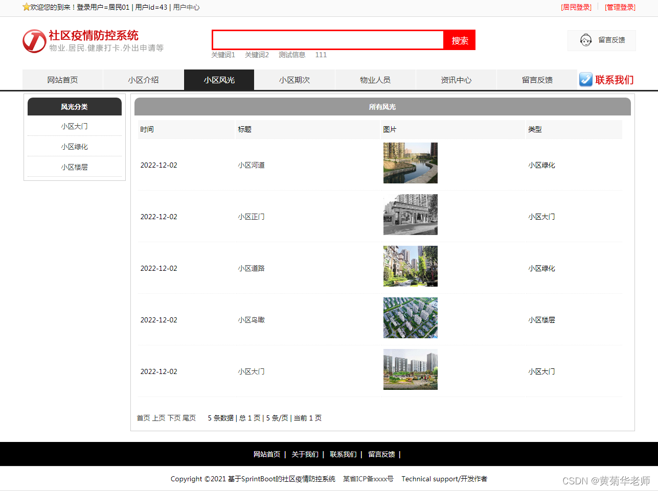
Task: Click the 尾页 pagination link
Action: (189, 418)
